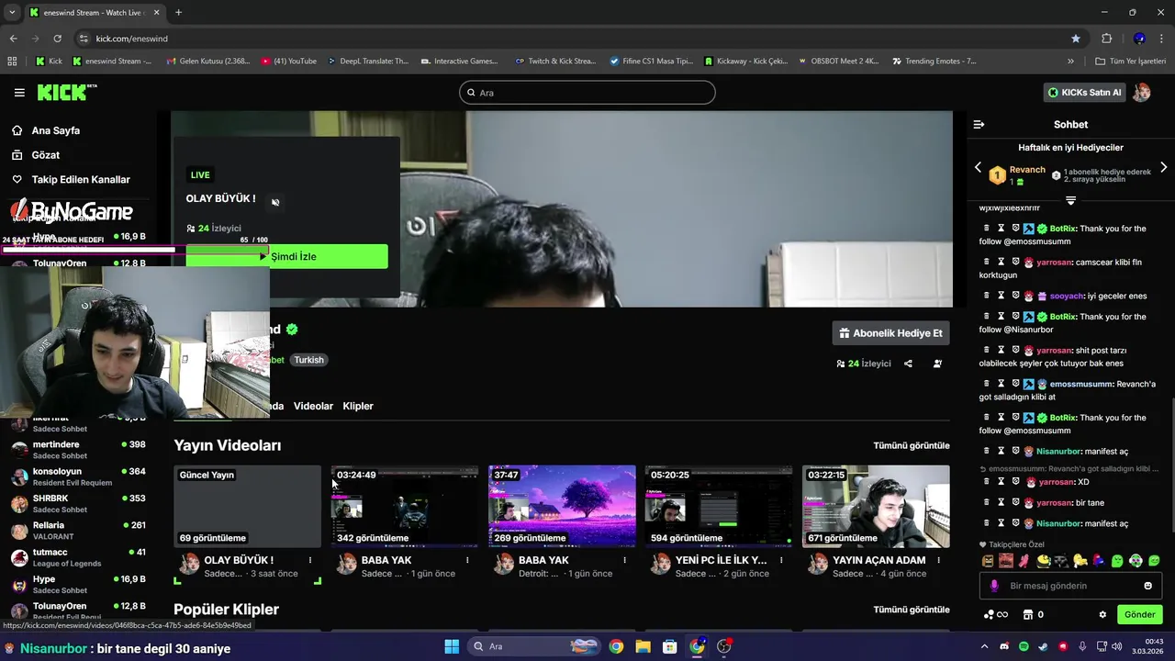
Task: Switch to Videolar tab
Action: pos(313,406)
